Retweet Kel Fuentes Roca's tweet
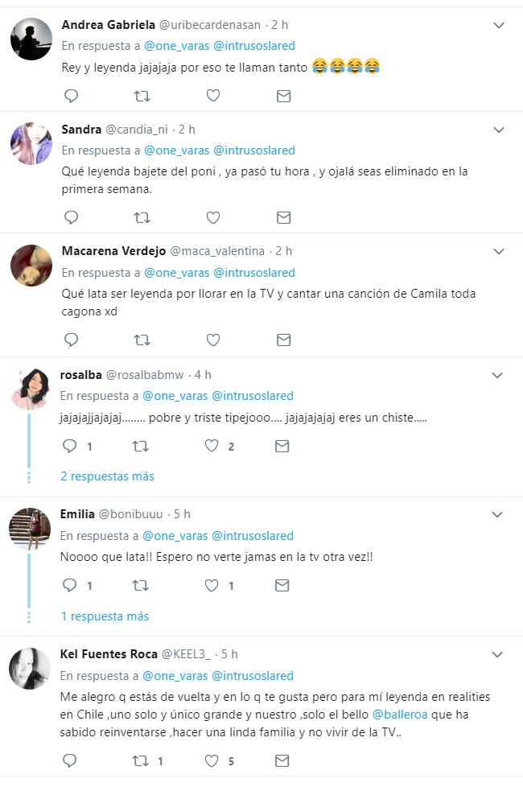This screenshot has height=787, width=523. (x=142, y=760)
